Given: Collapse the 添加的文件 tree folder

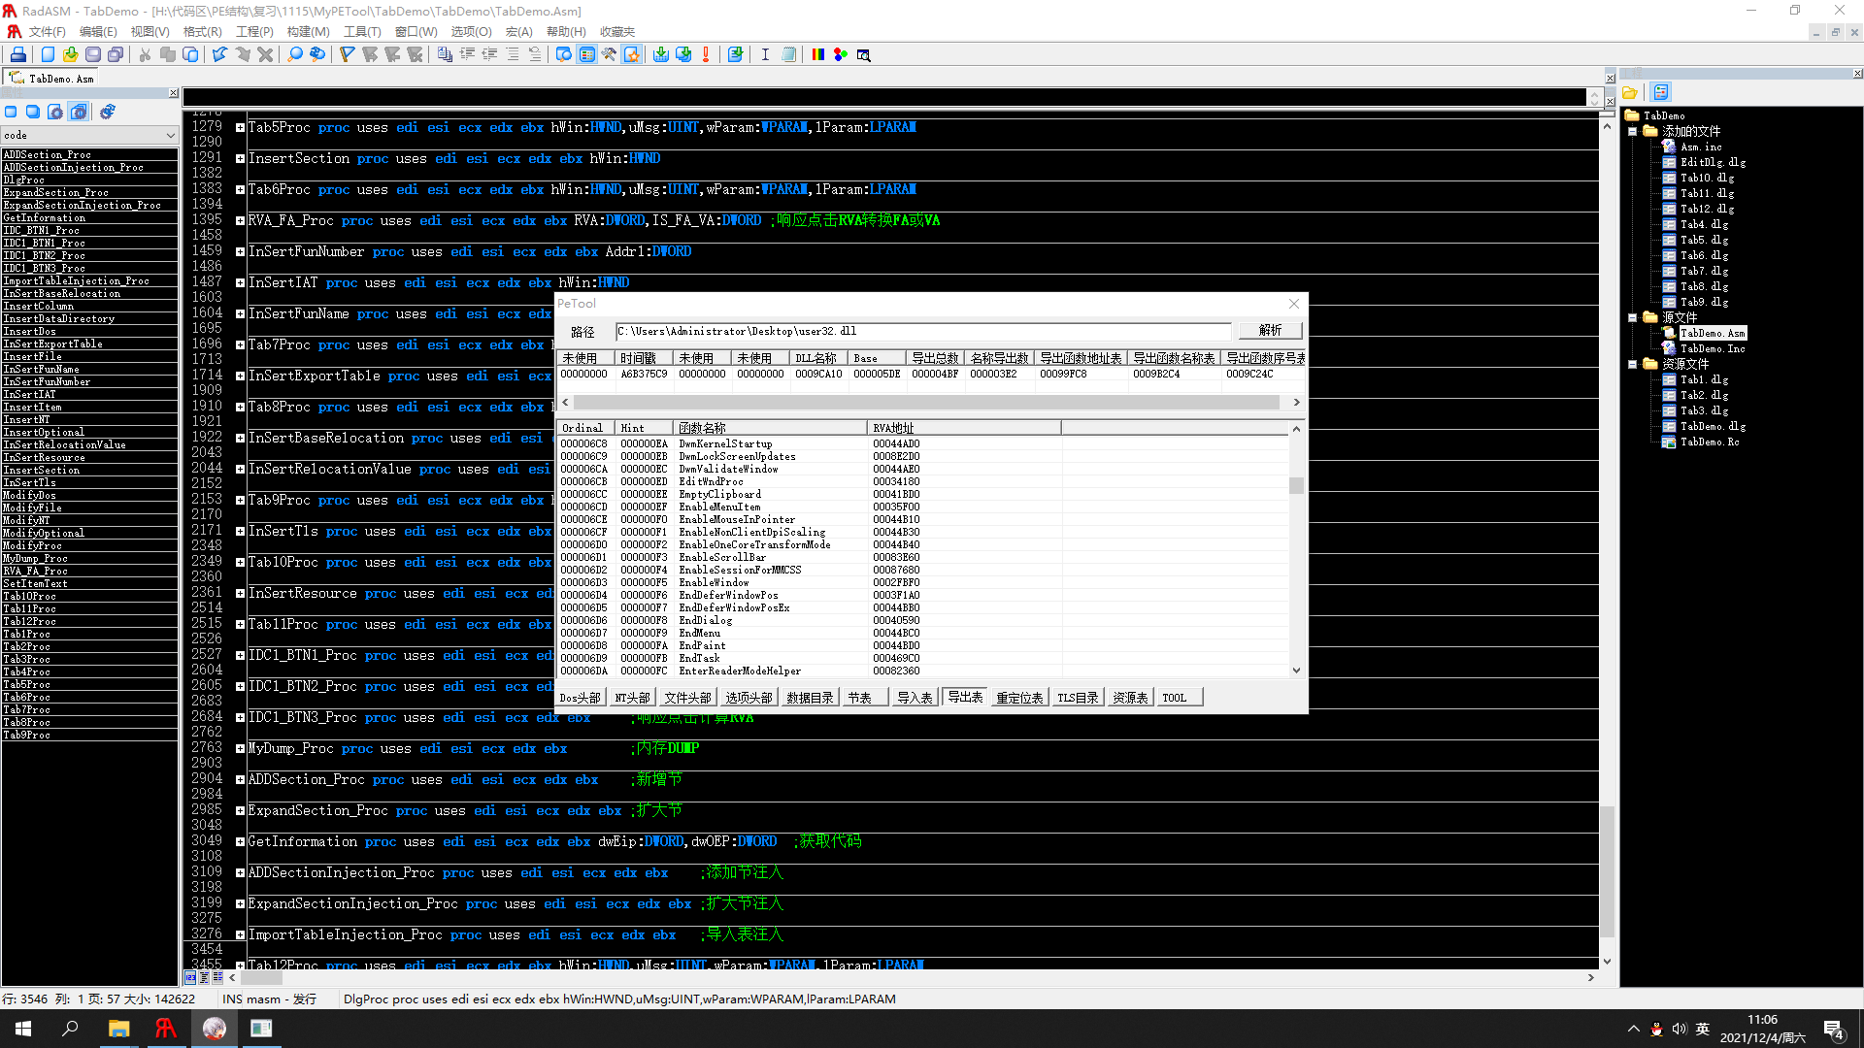Looking at the screenshot, I should [1633, 131].
